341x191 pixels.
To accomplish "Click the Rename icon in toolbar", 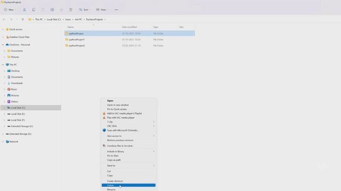I will coord(52,10).
